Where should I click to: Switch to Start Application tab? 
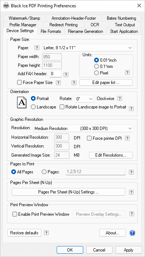pos(124,31)
